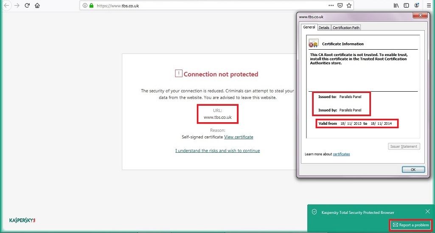Click the Certificate Information heading
This screenshot has height=233, width=435.
pos(342,44)
